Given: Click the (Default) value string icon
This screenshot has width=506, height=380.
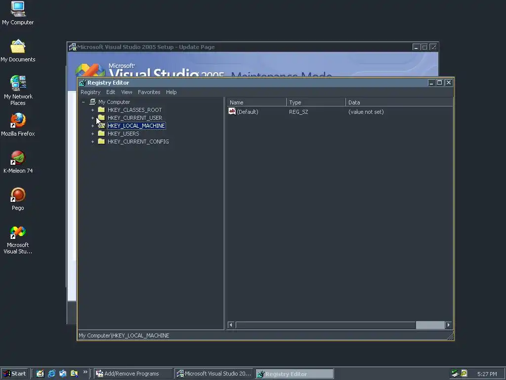Looking at the screenshot, I should click(232, 111).
